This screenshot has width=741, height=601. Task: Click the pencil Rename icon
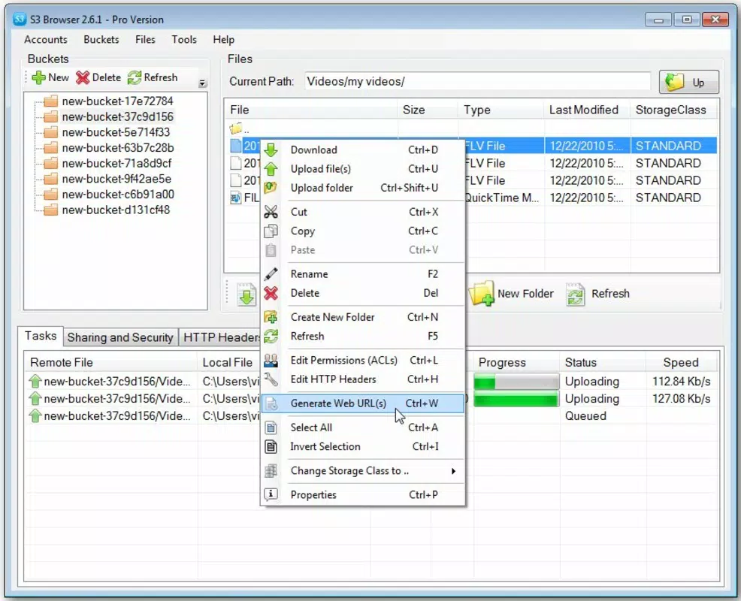click(271, 274)
